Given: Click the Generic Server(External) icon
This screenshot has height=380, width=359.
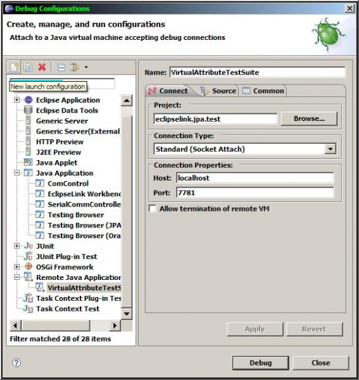Looking at the screenshot, I should tap(28, 131).
